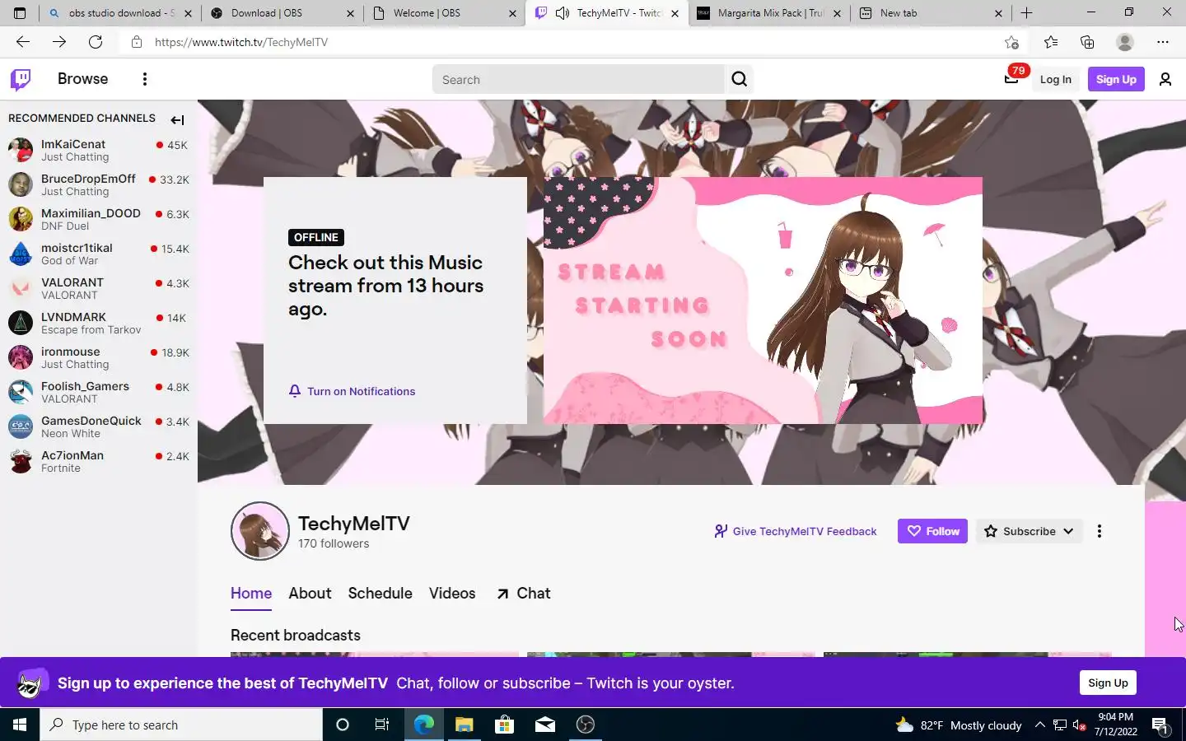Click Maximilian_DOOD channel avatar
The width and height of the screenshot is (1186, 741).
[x=21, y=219]
